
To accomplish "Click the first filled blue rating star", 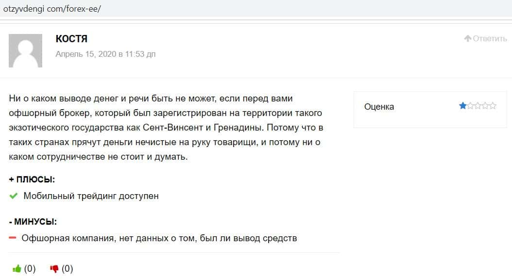I will pos(462,106).
